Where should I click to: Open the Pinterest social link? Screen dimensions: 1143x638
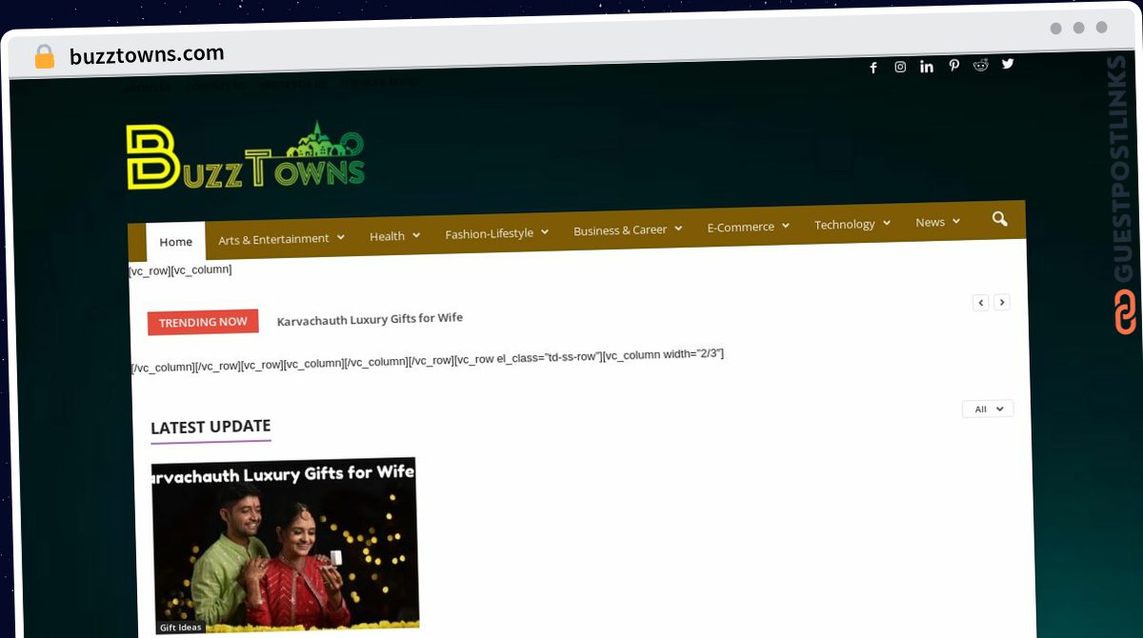coord(953,66)
